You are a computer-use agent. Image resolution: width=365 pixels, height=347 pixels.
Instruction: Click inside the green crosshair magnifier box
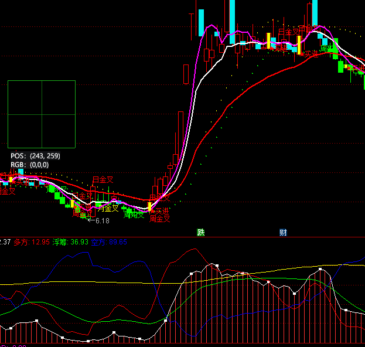(42, 114)
